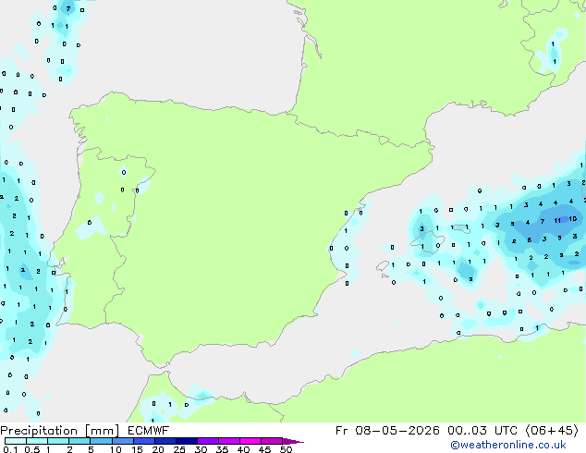Click legend label '50'
This screenshot has width=586, height=453.
click(286, 449)
